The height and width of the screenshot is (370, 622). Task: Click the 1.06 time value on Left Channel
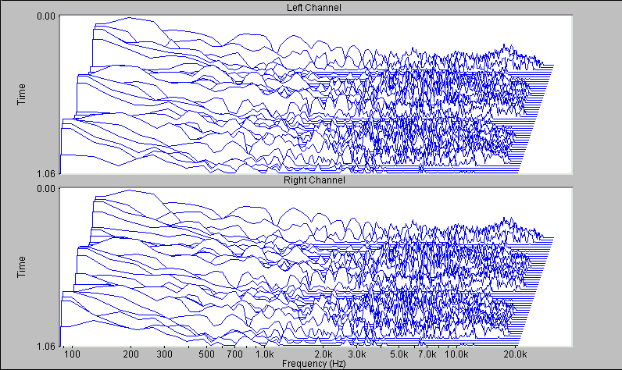click(46, 173)
